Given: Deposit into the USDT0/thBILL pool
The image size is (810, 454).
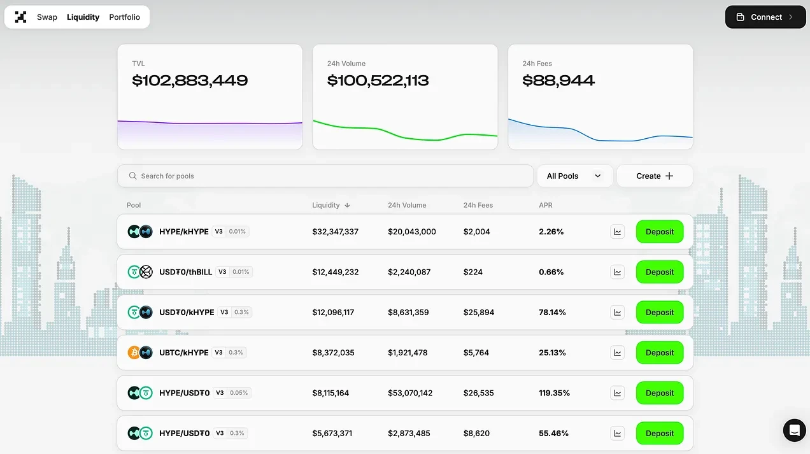Looking at the screenshot, I should click(659, 272).
